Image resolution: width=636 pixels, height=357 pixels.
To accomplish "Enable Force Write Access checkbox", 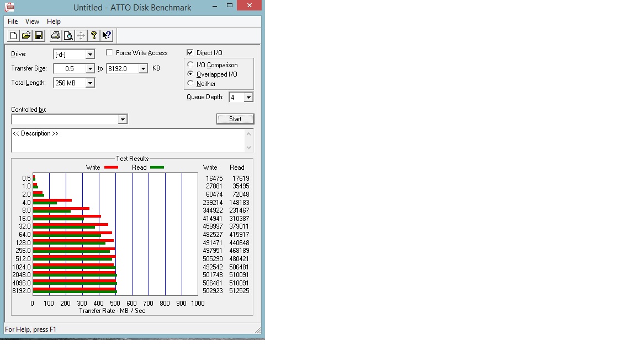I will [x=109, y=53].
